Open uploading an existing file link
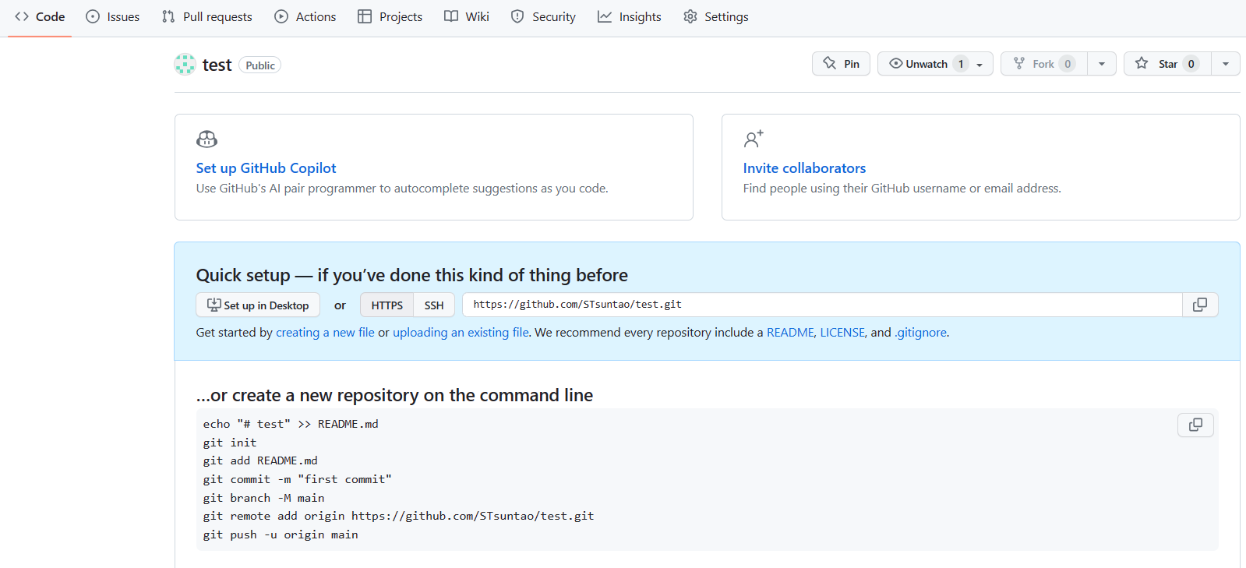This screenshot has height=568, width=1246. tap(461, 332)
